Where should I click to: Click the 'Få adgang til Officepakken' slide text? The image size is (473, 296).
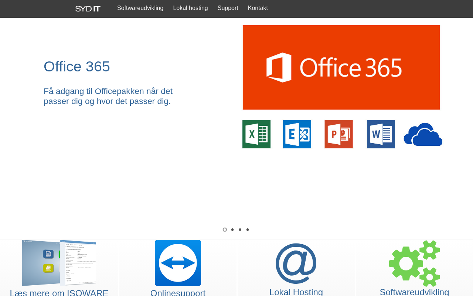pyautogui.click(x=108, y=96)
